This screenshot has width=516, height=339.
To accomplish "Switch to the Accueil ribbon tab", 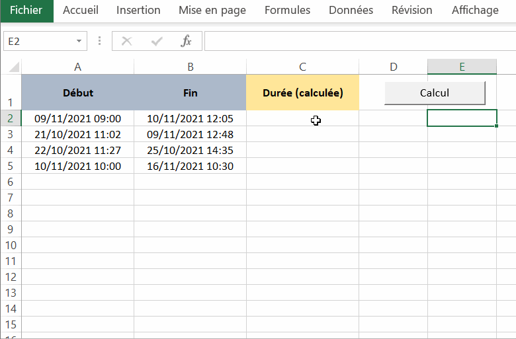I will pyautogui.click(x=81, y=10).
